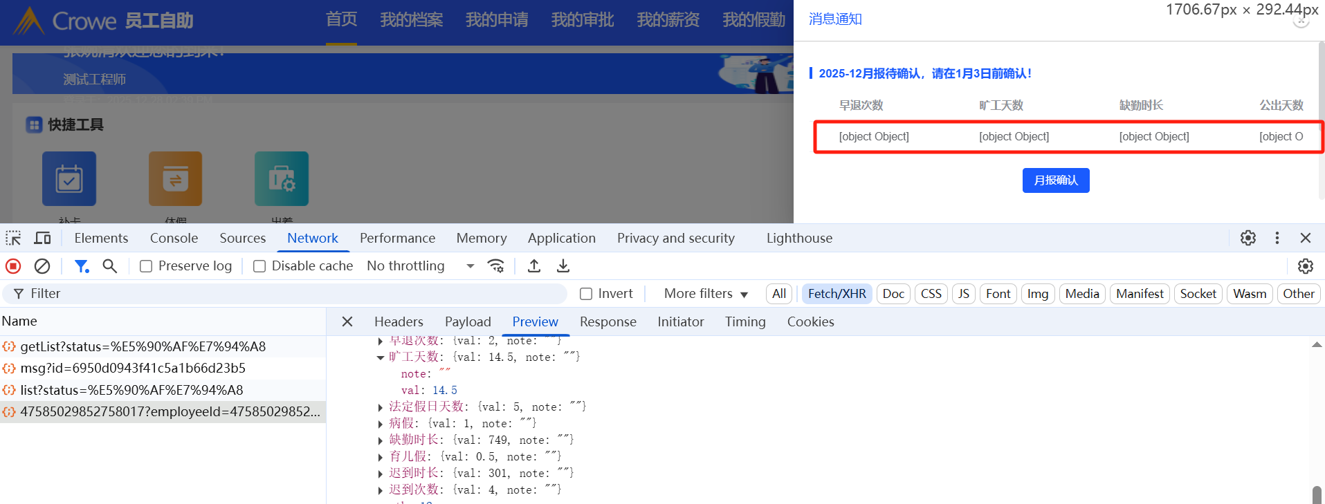Enable the Disable cache checkbox

click(x=259, y=266)
